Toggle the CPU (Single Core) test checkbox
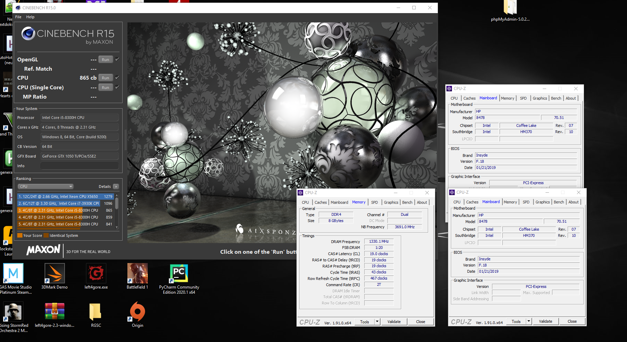The width and height of the screenshot is (627, 342). (117, 87)
